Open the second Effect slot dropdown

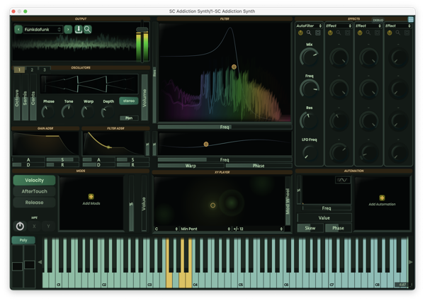(339, 25)
